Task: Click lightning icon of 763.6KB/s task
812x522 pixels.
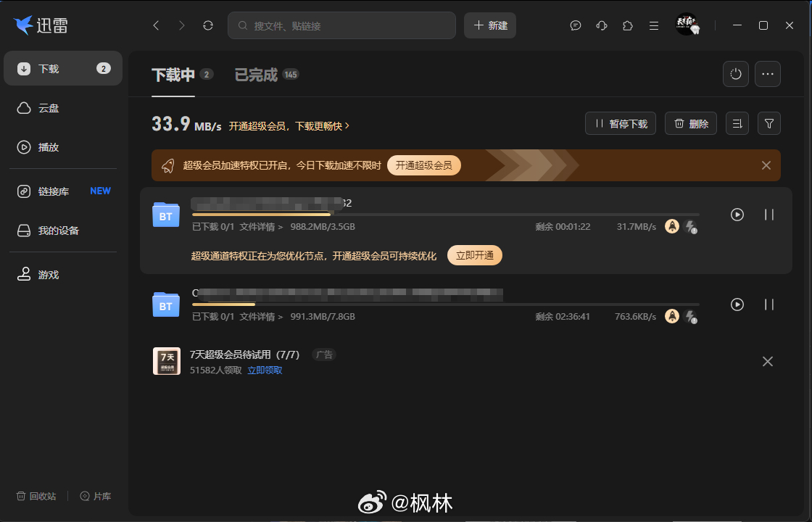Action: point(689,316)
